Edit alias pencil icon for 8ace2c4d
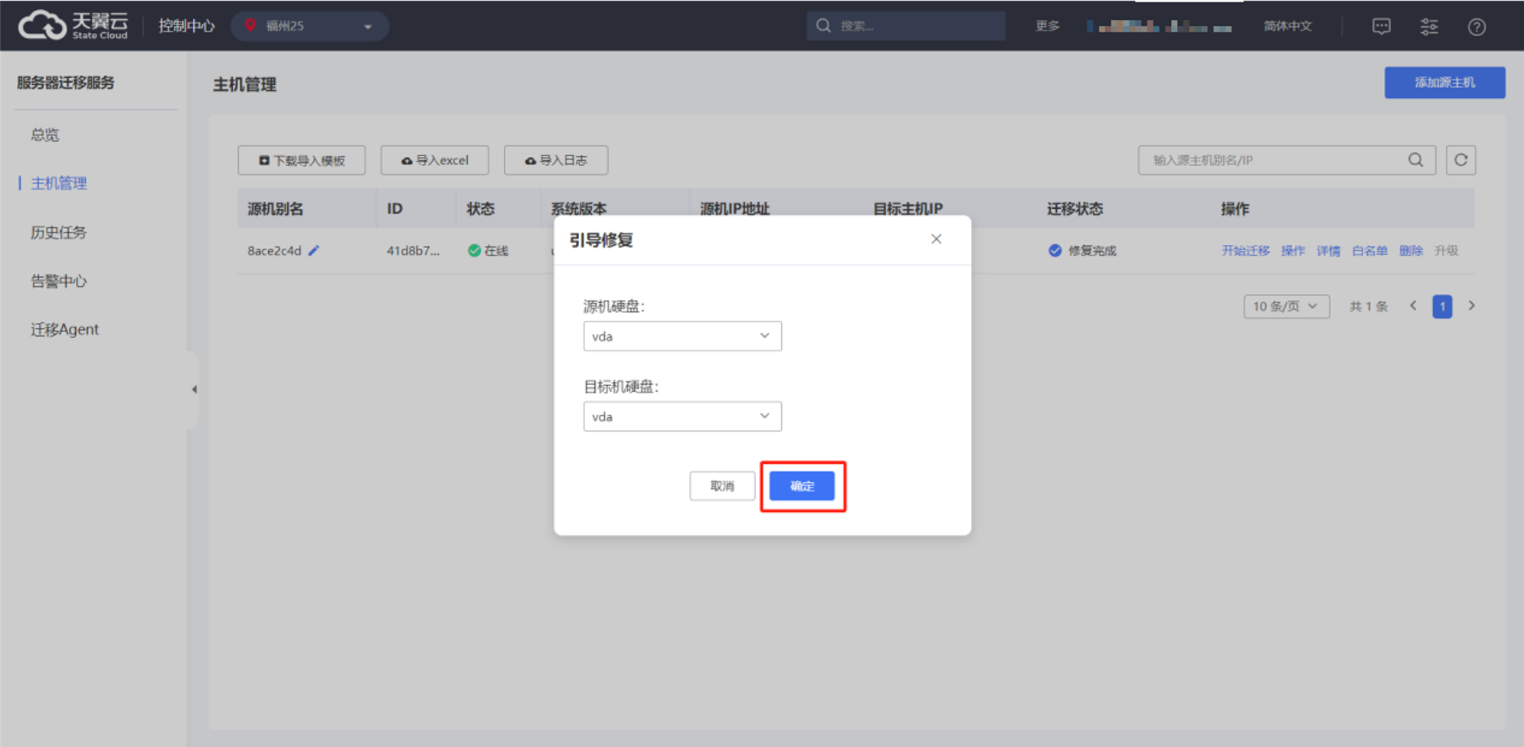Viewport: 1524px width, 747px height. click(x=314, y=250)
